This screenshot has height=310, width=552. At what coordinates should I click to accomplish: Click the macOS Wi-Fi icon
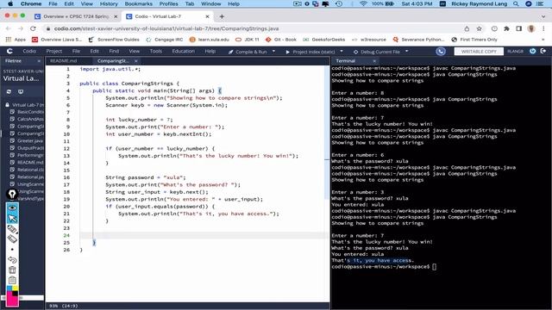tap(363, 3)
